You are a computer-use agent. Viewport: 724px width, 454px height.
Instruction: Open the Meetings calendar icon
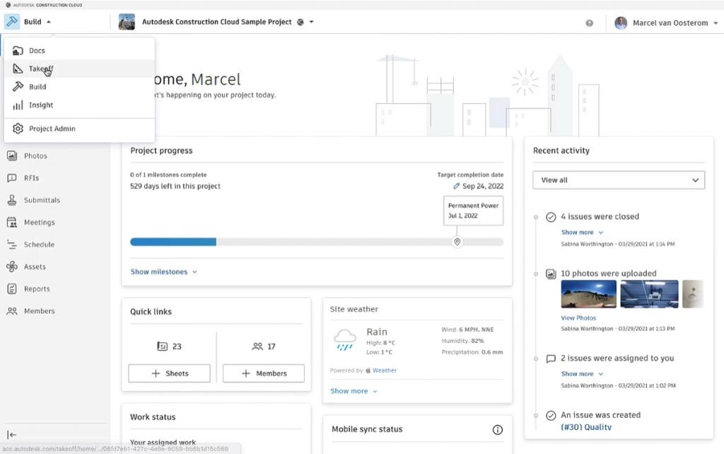(12, 222)
